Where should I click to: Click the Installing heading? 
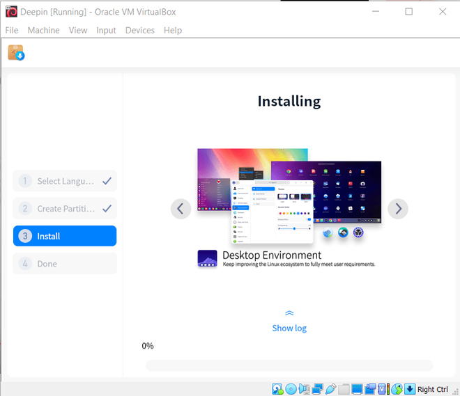(289, 102)
